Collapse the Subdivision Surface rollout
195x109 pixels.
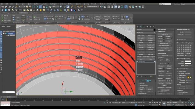point(184,69)
